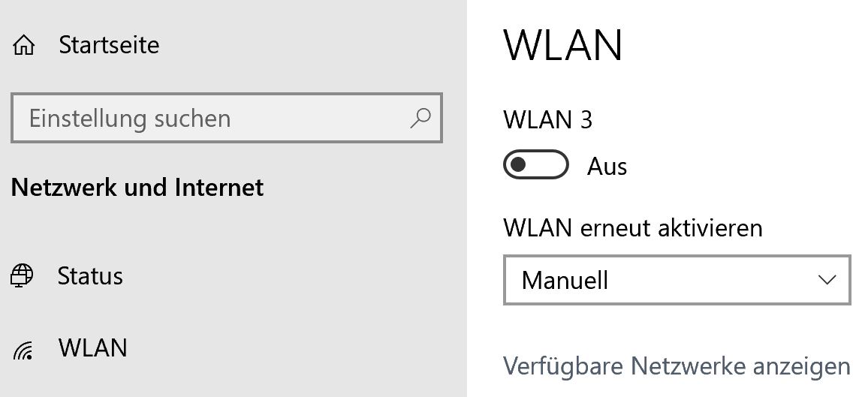Focus the 'Einstellung suchen' search field
859x397 pixels.
coord(226,118)
